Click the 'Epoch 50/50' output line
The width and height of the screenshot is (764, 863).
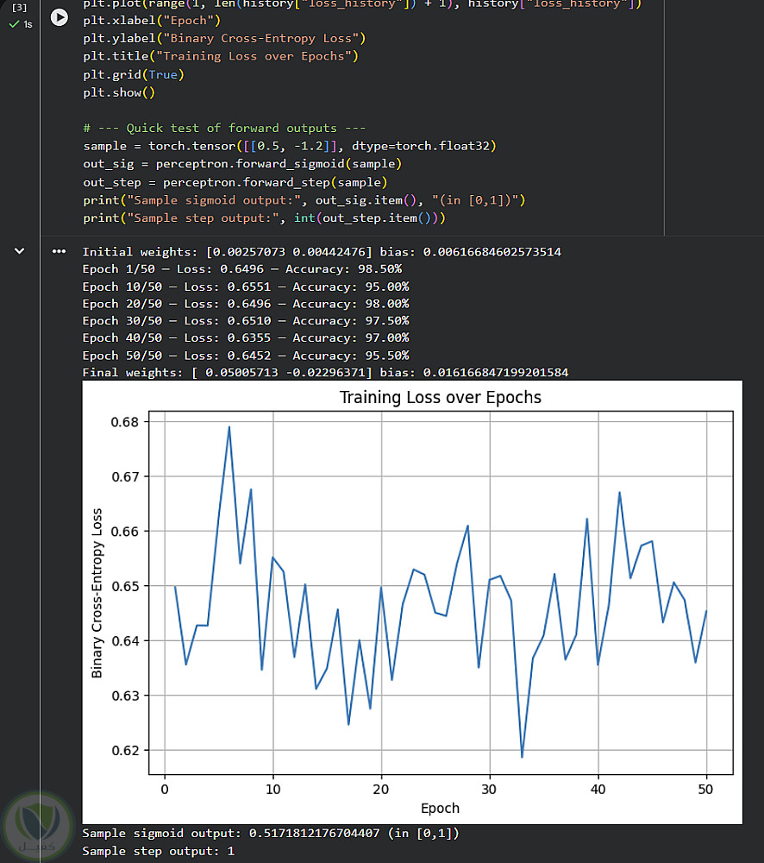245,355
